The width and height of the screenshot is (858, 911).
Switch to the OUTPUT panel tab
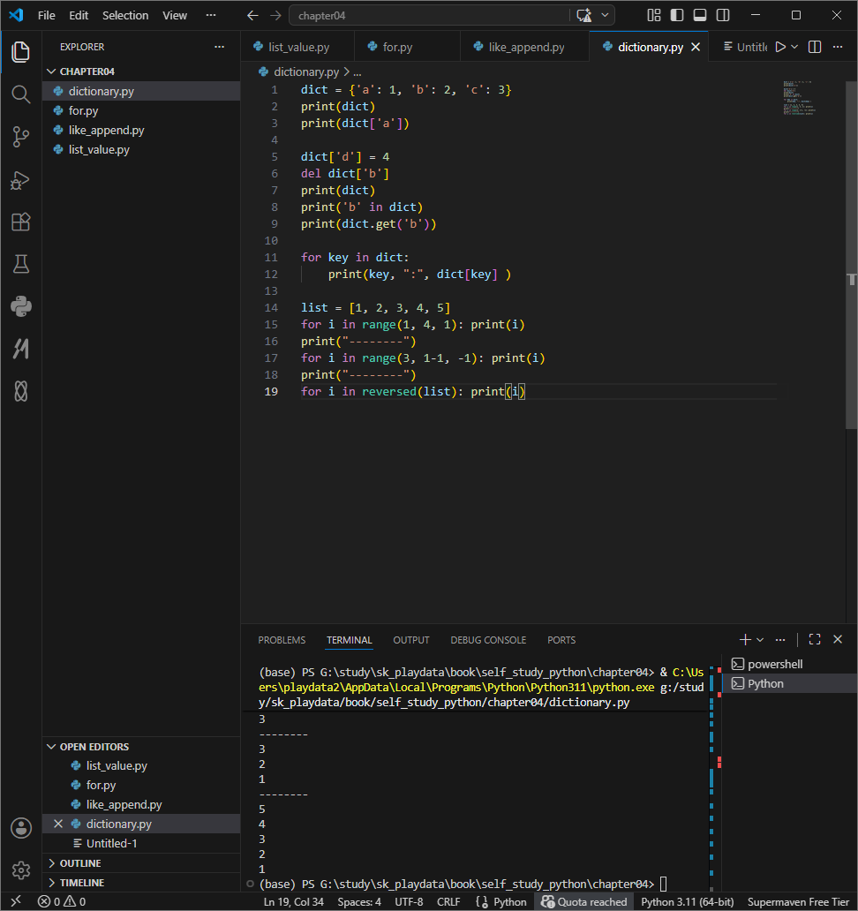point(411,640)
